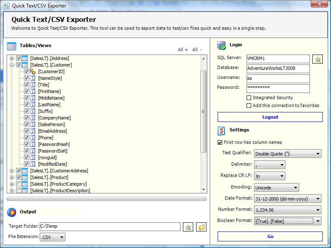Check Add this connection to favorites
331x248 pixels.
249,105
